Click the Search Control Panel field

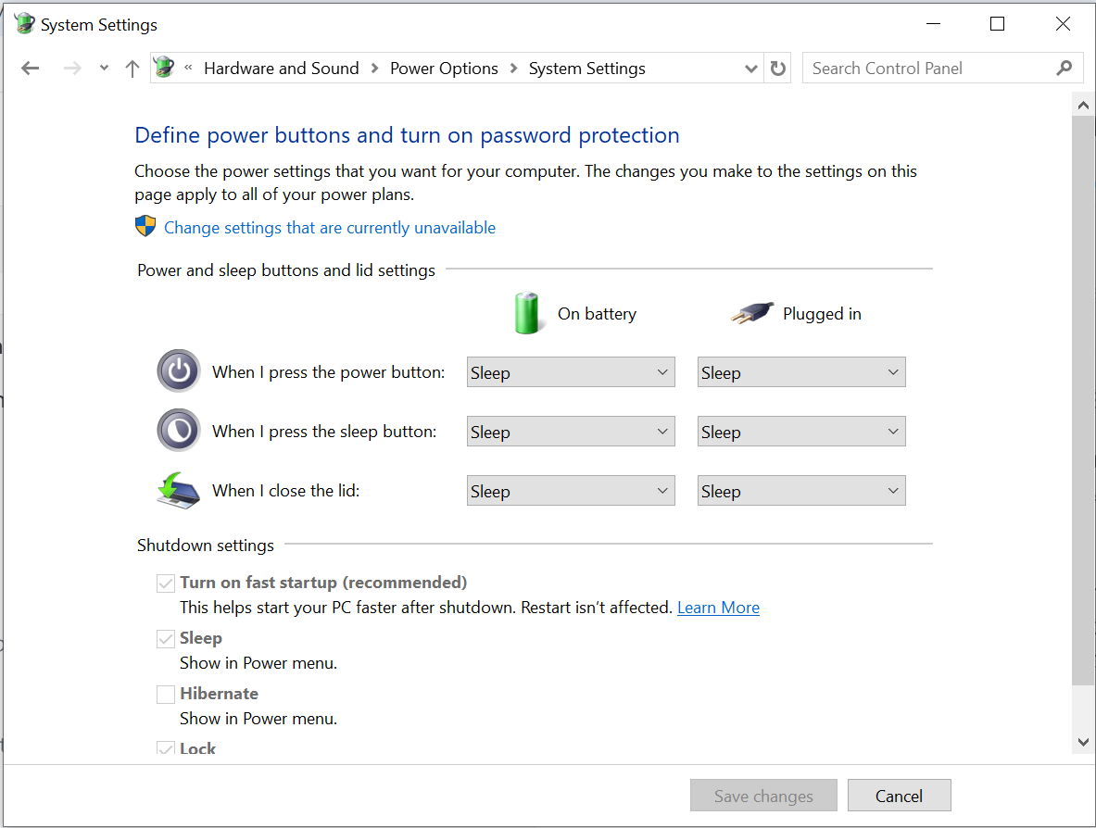pos(943,68)
